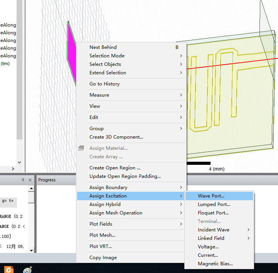Expand the Incident Wave submenu
The height and width of the screenshot is (273, 278).
219,230
